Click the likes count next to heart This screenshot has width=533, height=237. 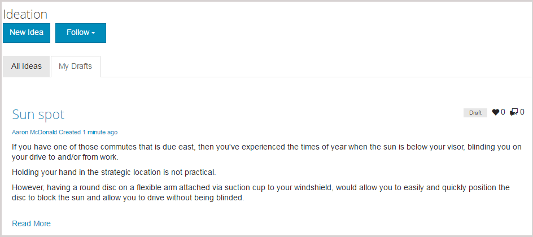503,112
